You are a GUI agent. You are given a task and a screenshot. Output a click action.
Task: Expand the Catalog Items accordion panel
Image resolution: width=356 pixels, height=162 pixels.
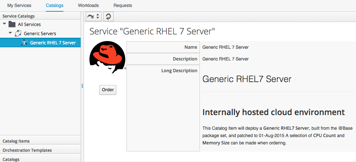click(16, 141)
